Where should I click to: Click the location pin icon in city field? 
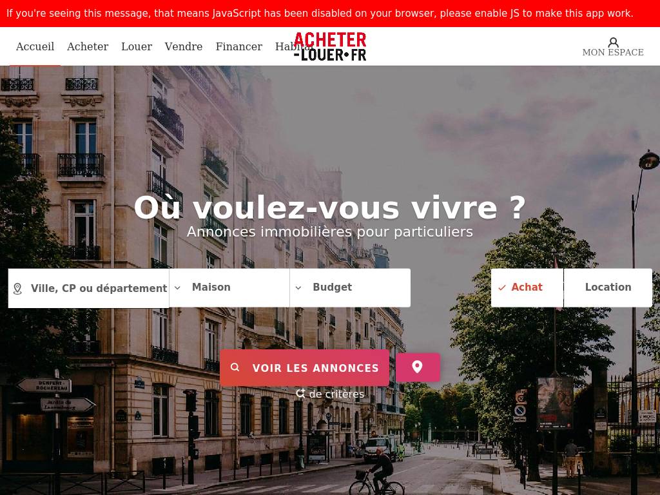pos(17,288)
